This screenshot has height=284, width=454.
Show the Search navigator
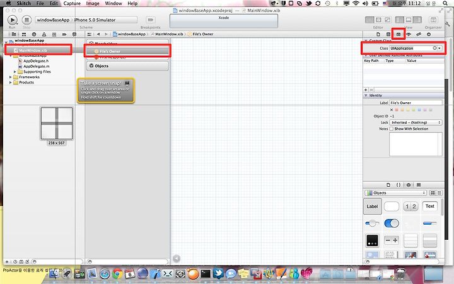pyautogui.click(x=34, y=34)
